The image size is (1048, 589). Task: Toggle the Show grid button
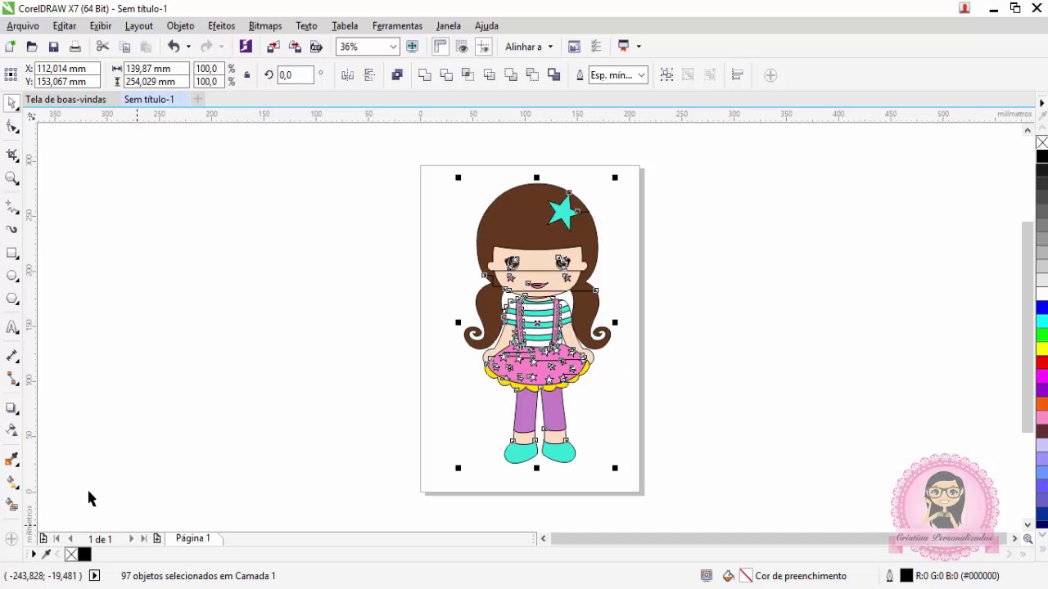pyautogui.click(x=462, y=47)
